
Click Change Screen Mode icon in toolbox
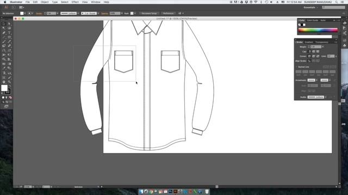(x=6, y=106)
